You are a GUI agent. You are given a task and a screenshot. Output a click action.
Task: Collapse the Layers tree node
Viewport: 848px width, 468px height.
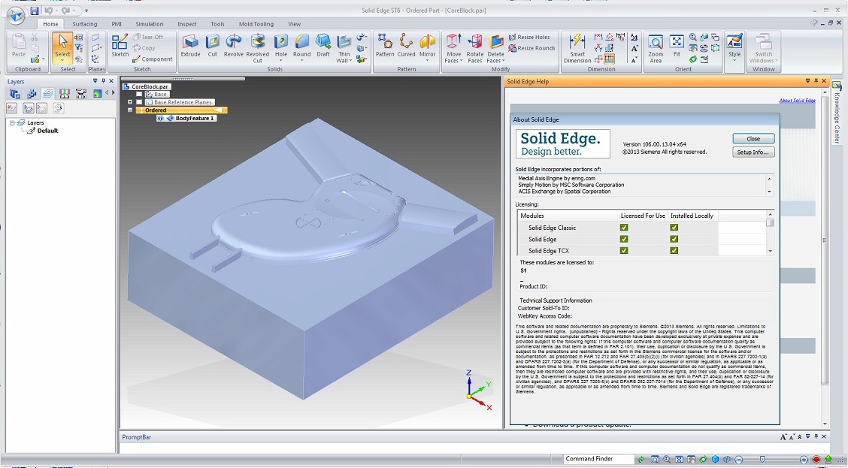pos(12,122)
